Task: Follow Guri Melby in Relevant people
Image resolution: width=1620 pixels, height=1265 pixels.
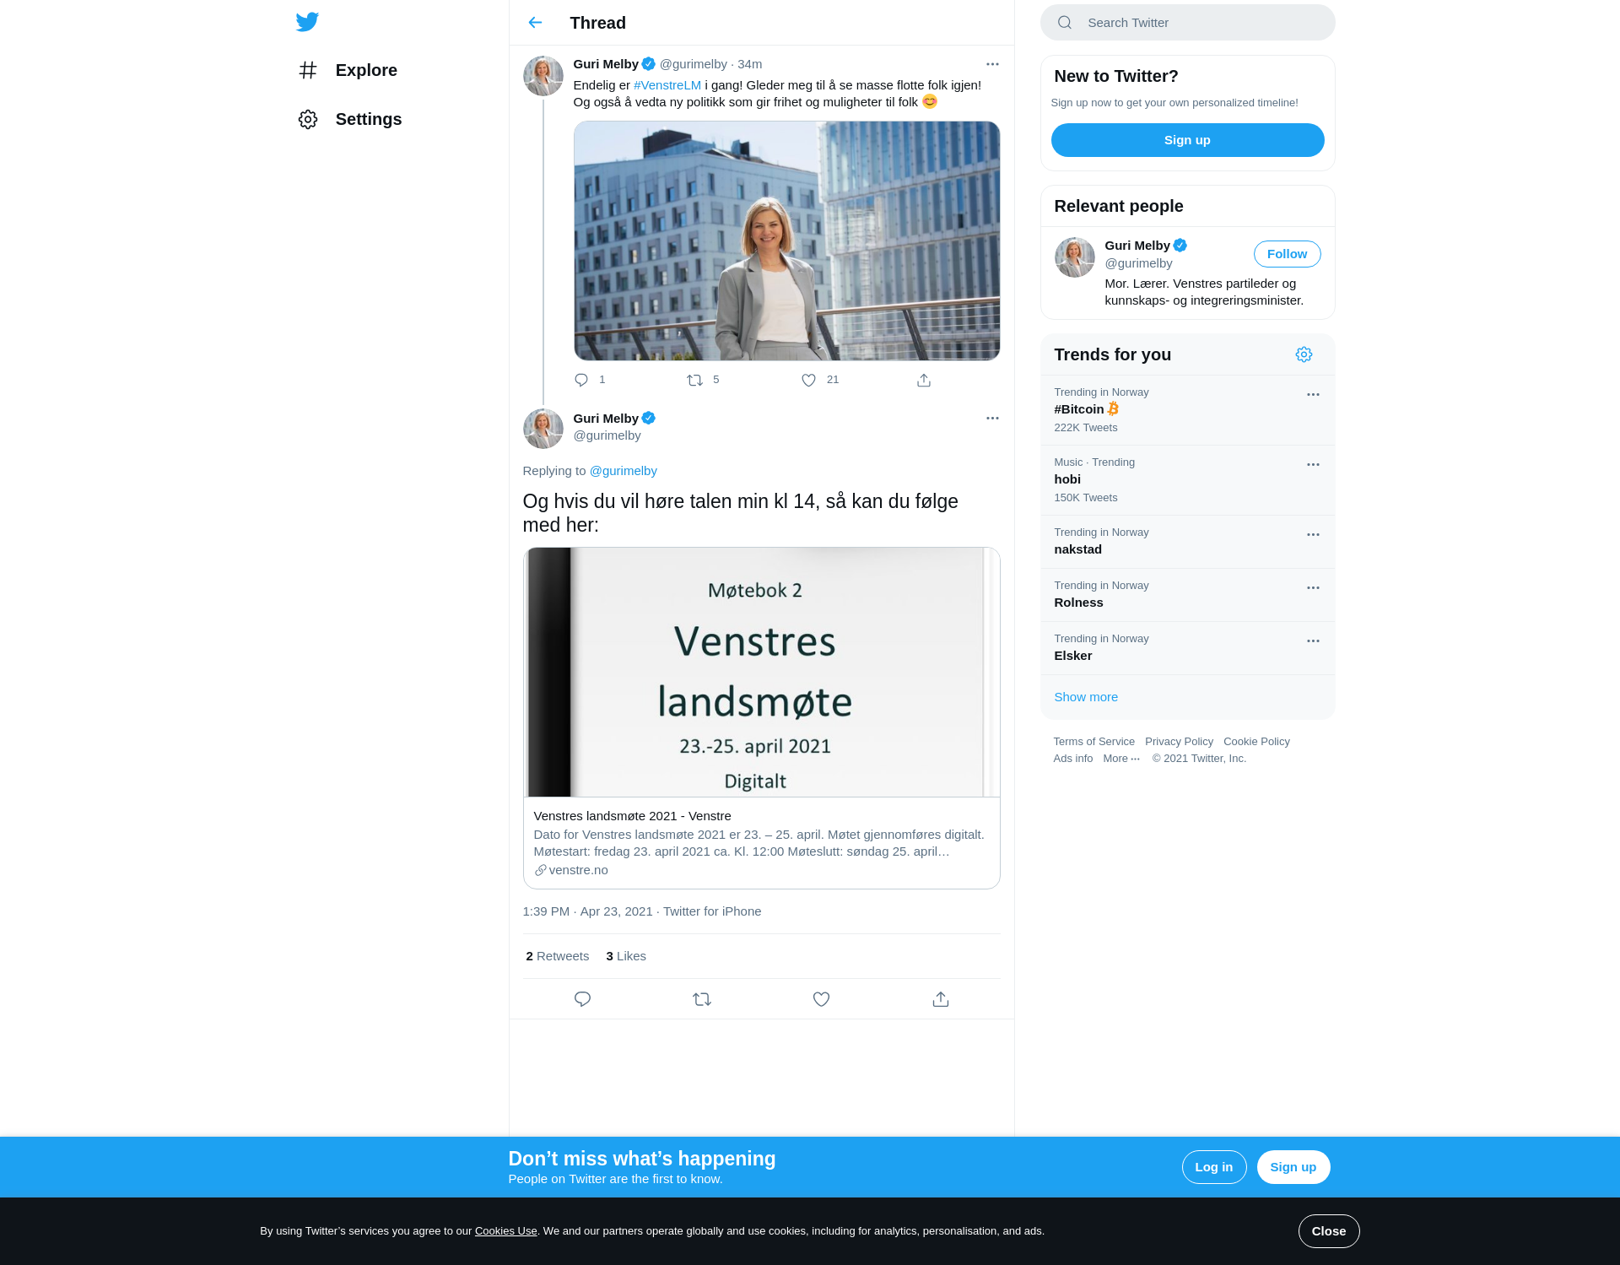Action: 1287,254
